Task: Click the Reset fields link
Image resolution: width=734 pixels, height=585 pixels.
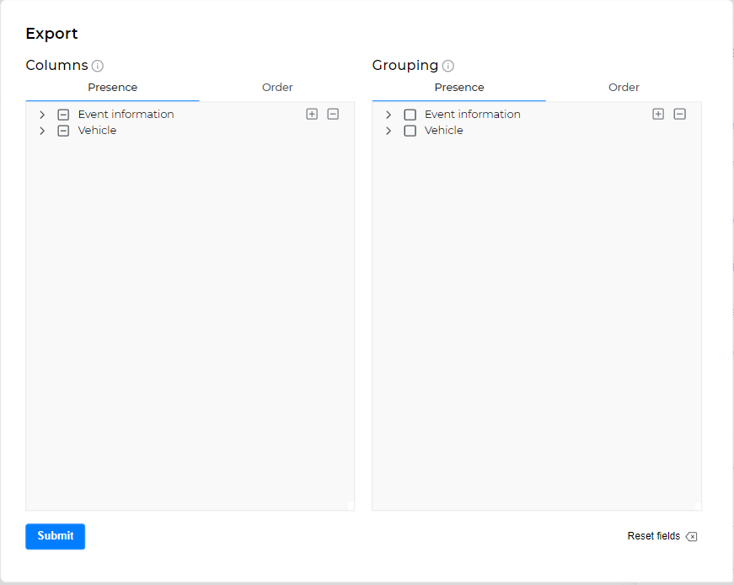Action: click(653, 536)
